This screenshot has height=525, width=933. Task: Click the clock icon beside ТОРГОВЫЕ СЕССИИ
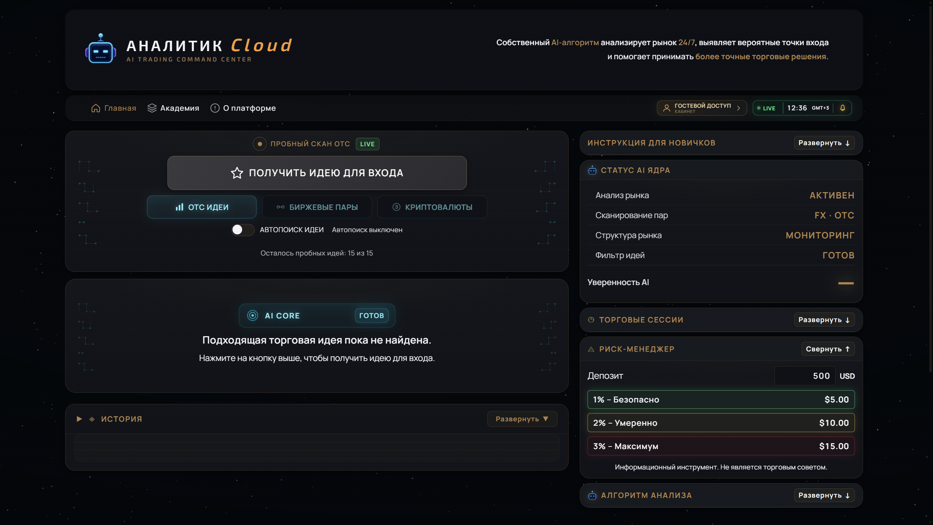(x=591, y=320)
